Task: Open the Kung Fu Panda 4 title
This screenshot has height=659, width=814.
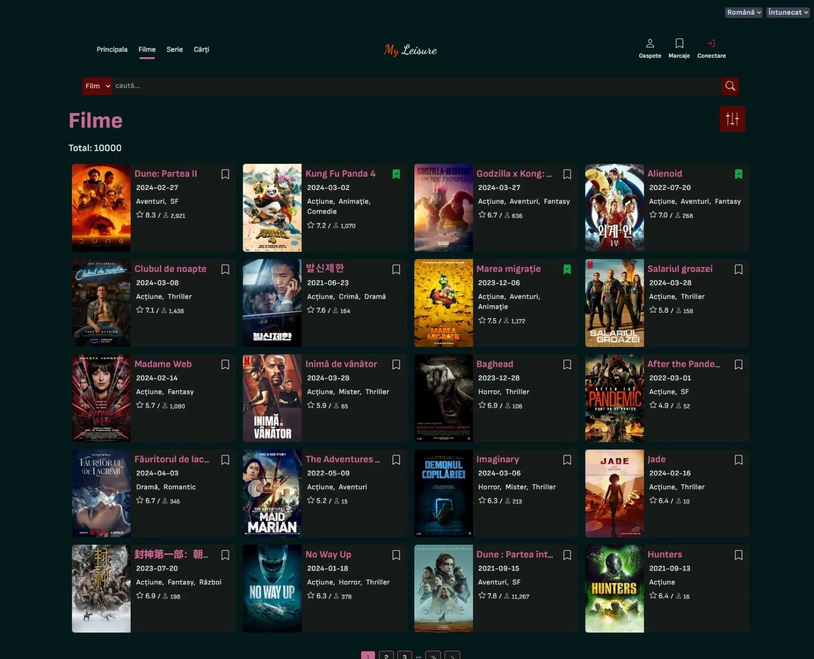Action: click(340, 173)
